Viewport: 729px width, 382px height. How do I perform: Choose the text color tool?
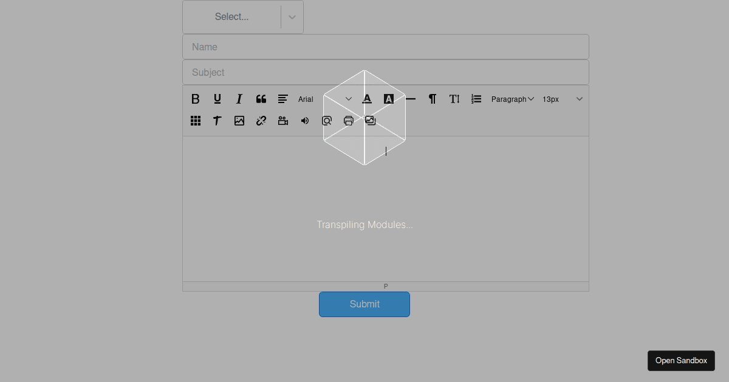pos(367,99)
